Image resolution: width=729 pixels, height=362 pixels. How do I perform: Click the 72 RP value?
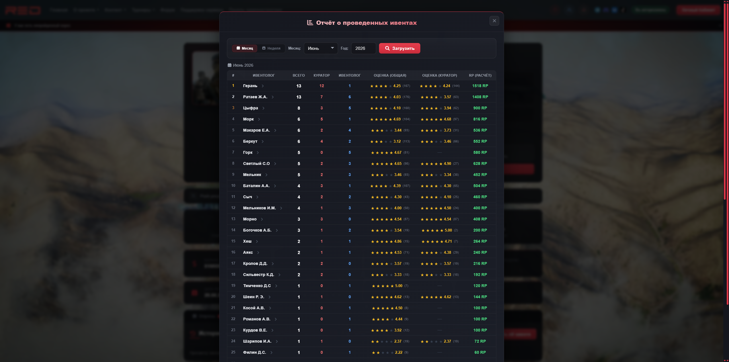click(x=480, y=341)
